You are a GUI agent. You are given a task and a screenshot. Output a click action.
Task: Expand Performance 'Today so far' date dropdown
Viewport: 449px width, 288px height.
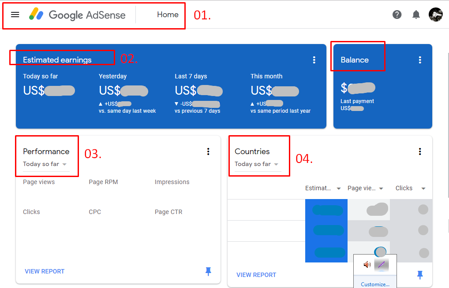(46, 164)
